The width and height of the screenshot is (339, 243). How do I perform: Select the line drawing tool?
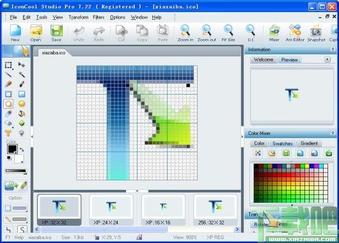[8, 75]
